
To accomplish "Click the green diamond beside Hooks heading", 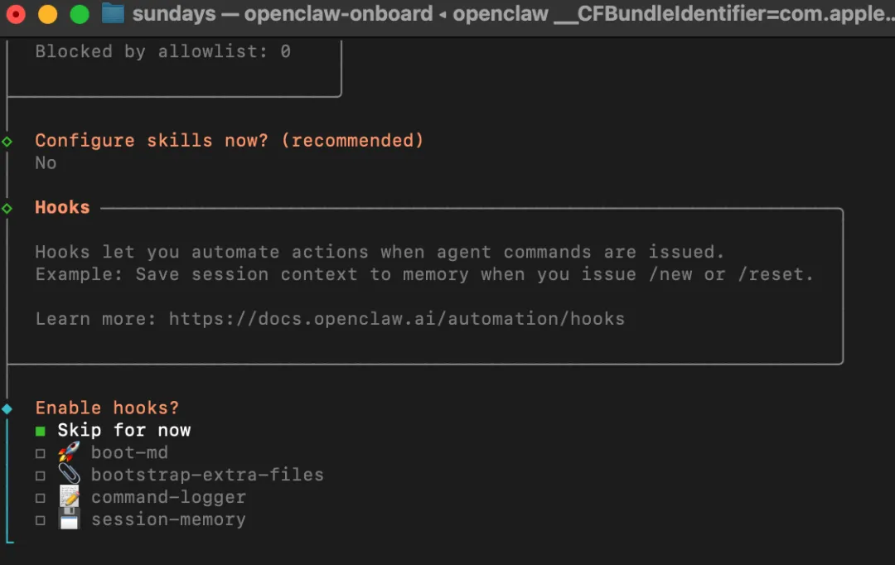I will [7, 208].
